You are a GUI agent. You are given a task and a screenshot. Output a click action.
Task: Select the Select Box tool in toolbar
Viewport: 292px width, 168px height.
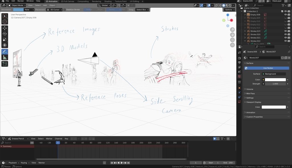pyautogui.click(x=5, y=16)
